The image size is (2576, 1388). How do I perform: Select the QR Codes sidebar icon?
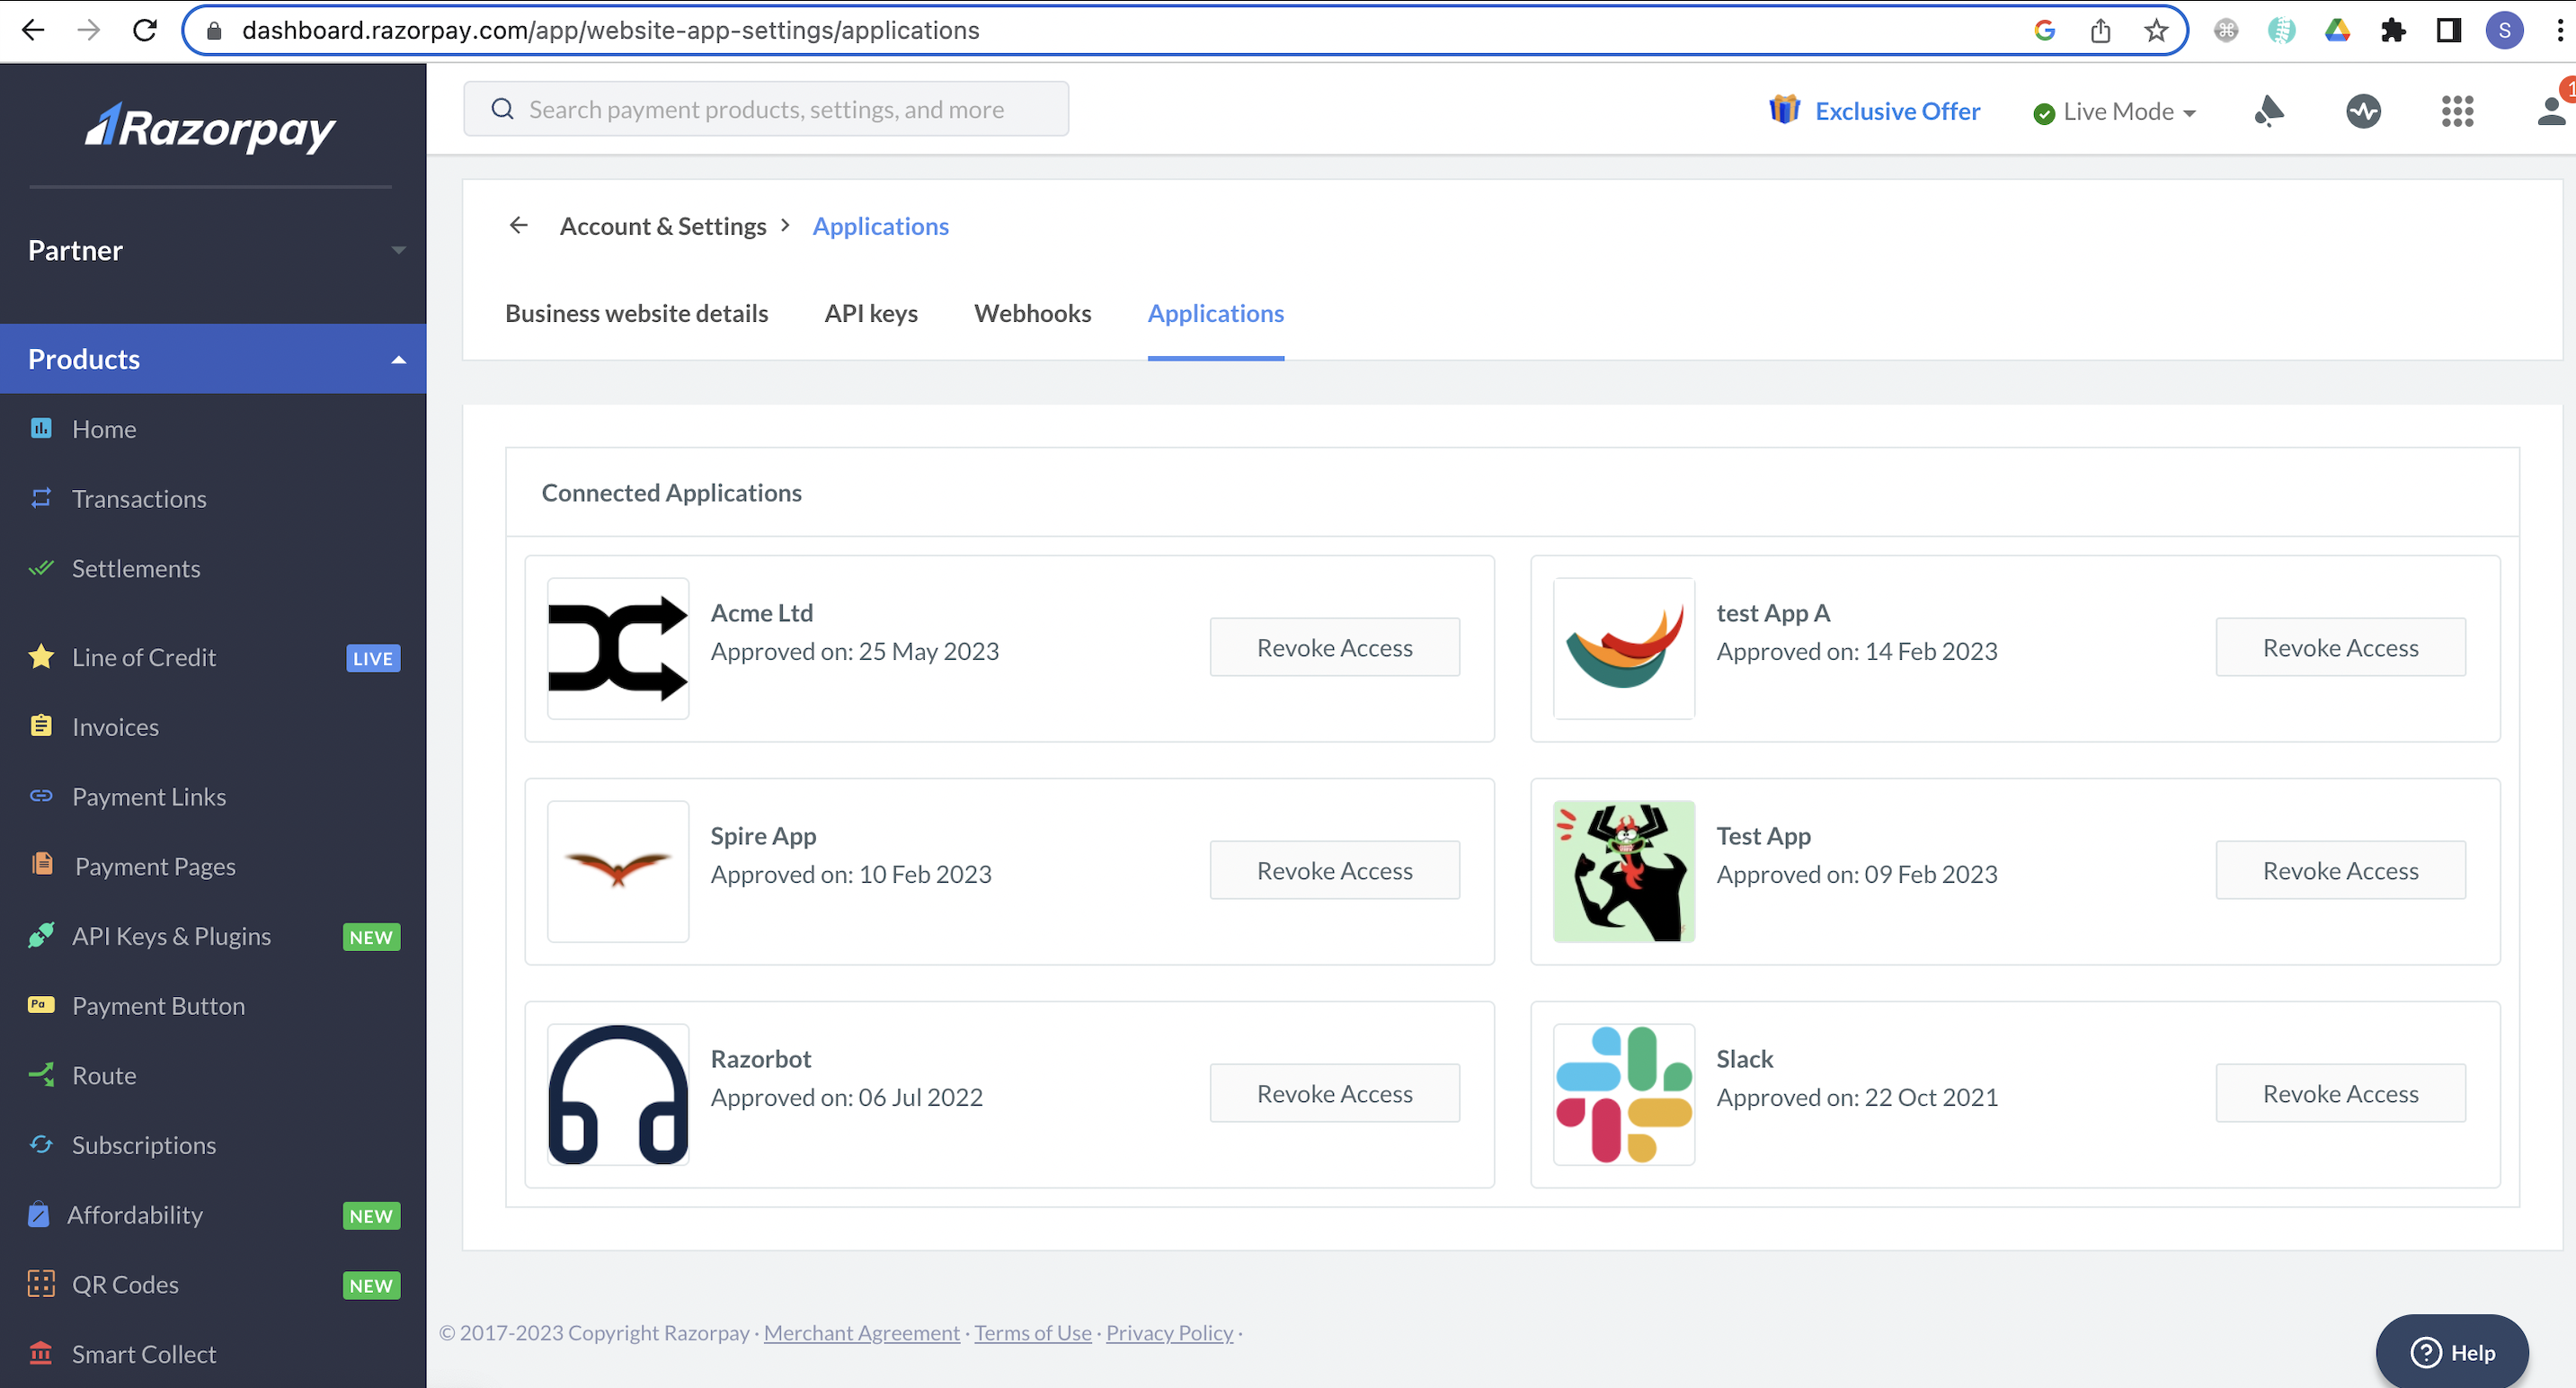click(x=40, y=1284)
